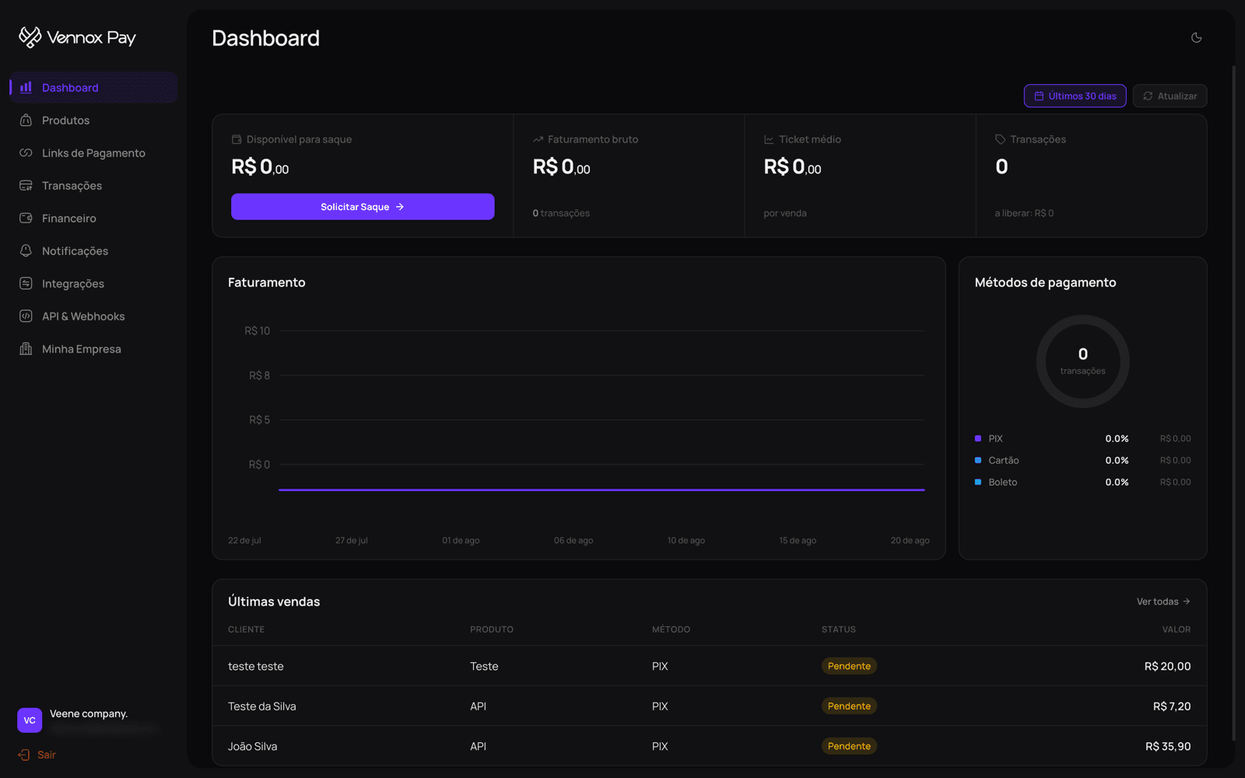Open the Transações page from sidebar
1245x778 pixels.
coord(93,185)
